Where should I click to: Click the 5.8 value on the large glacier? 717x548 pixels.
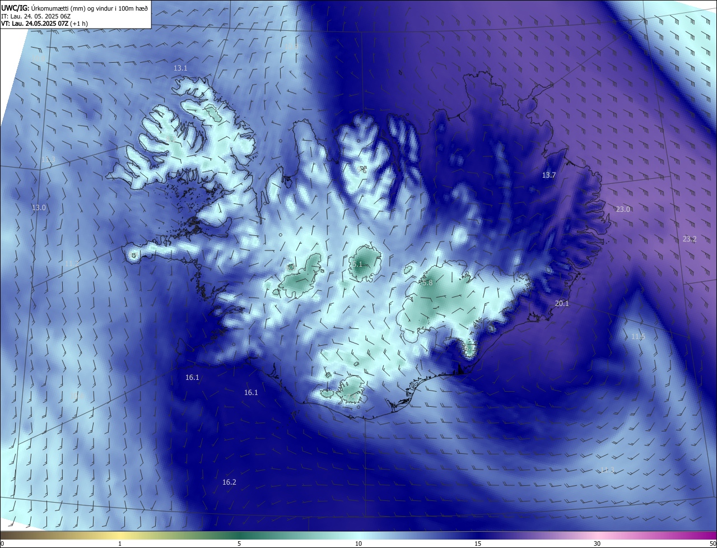pos(427,283)
